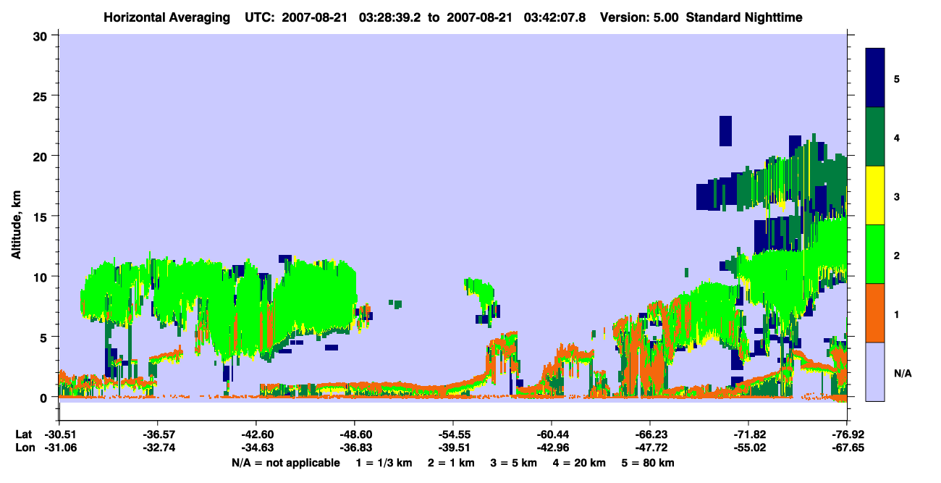Click longitude value -31.06

[59, 448]
